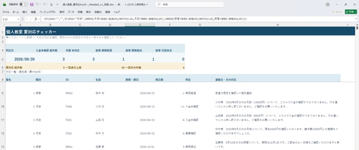Click the purple save icon

click(x=32, y=4)
